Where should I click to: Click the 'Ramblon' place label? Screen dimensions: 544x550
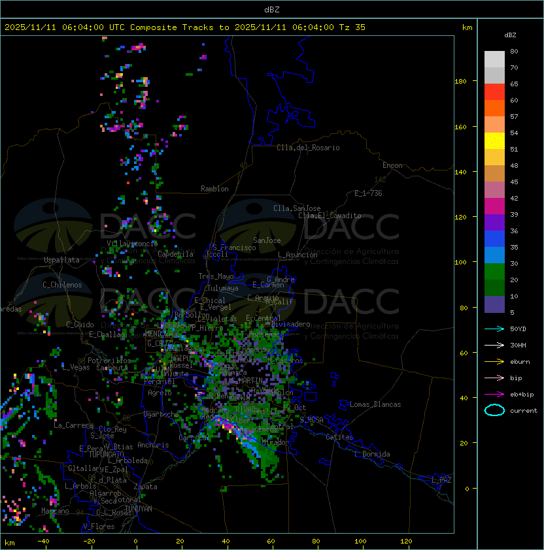pos(214,189)
